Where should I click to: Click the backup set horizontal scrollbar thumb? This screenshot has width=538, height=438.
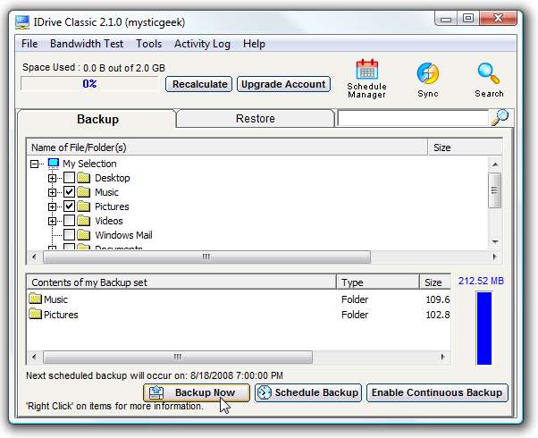(178, 357)
